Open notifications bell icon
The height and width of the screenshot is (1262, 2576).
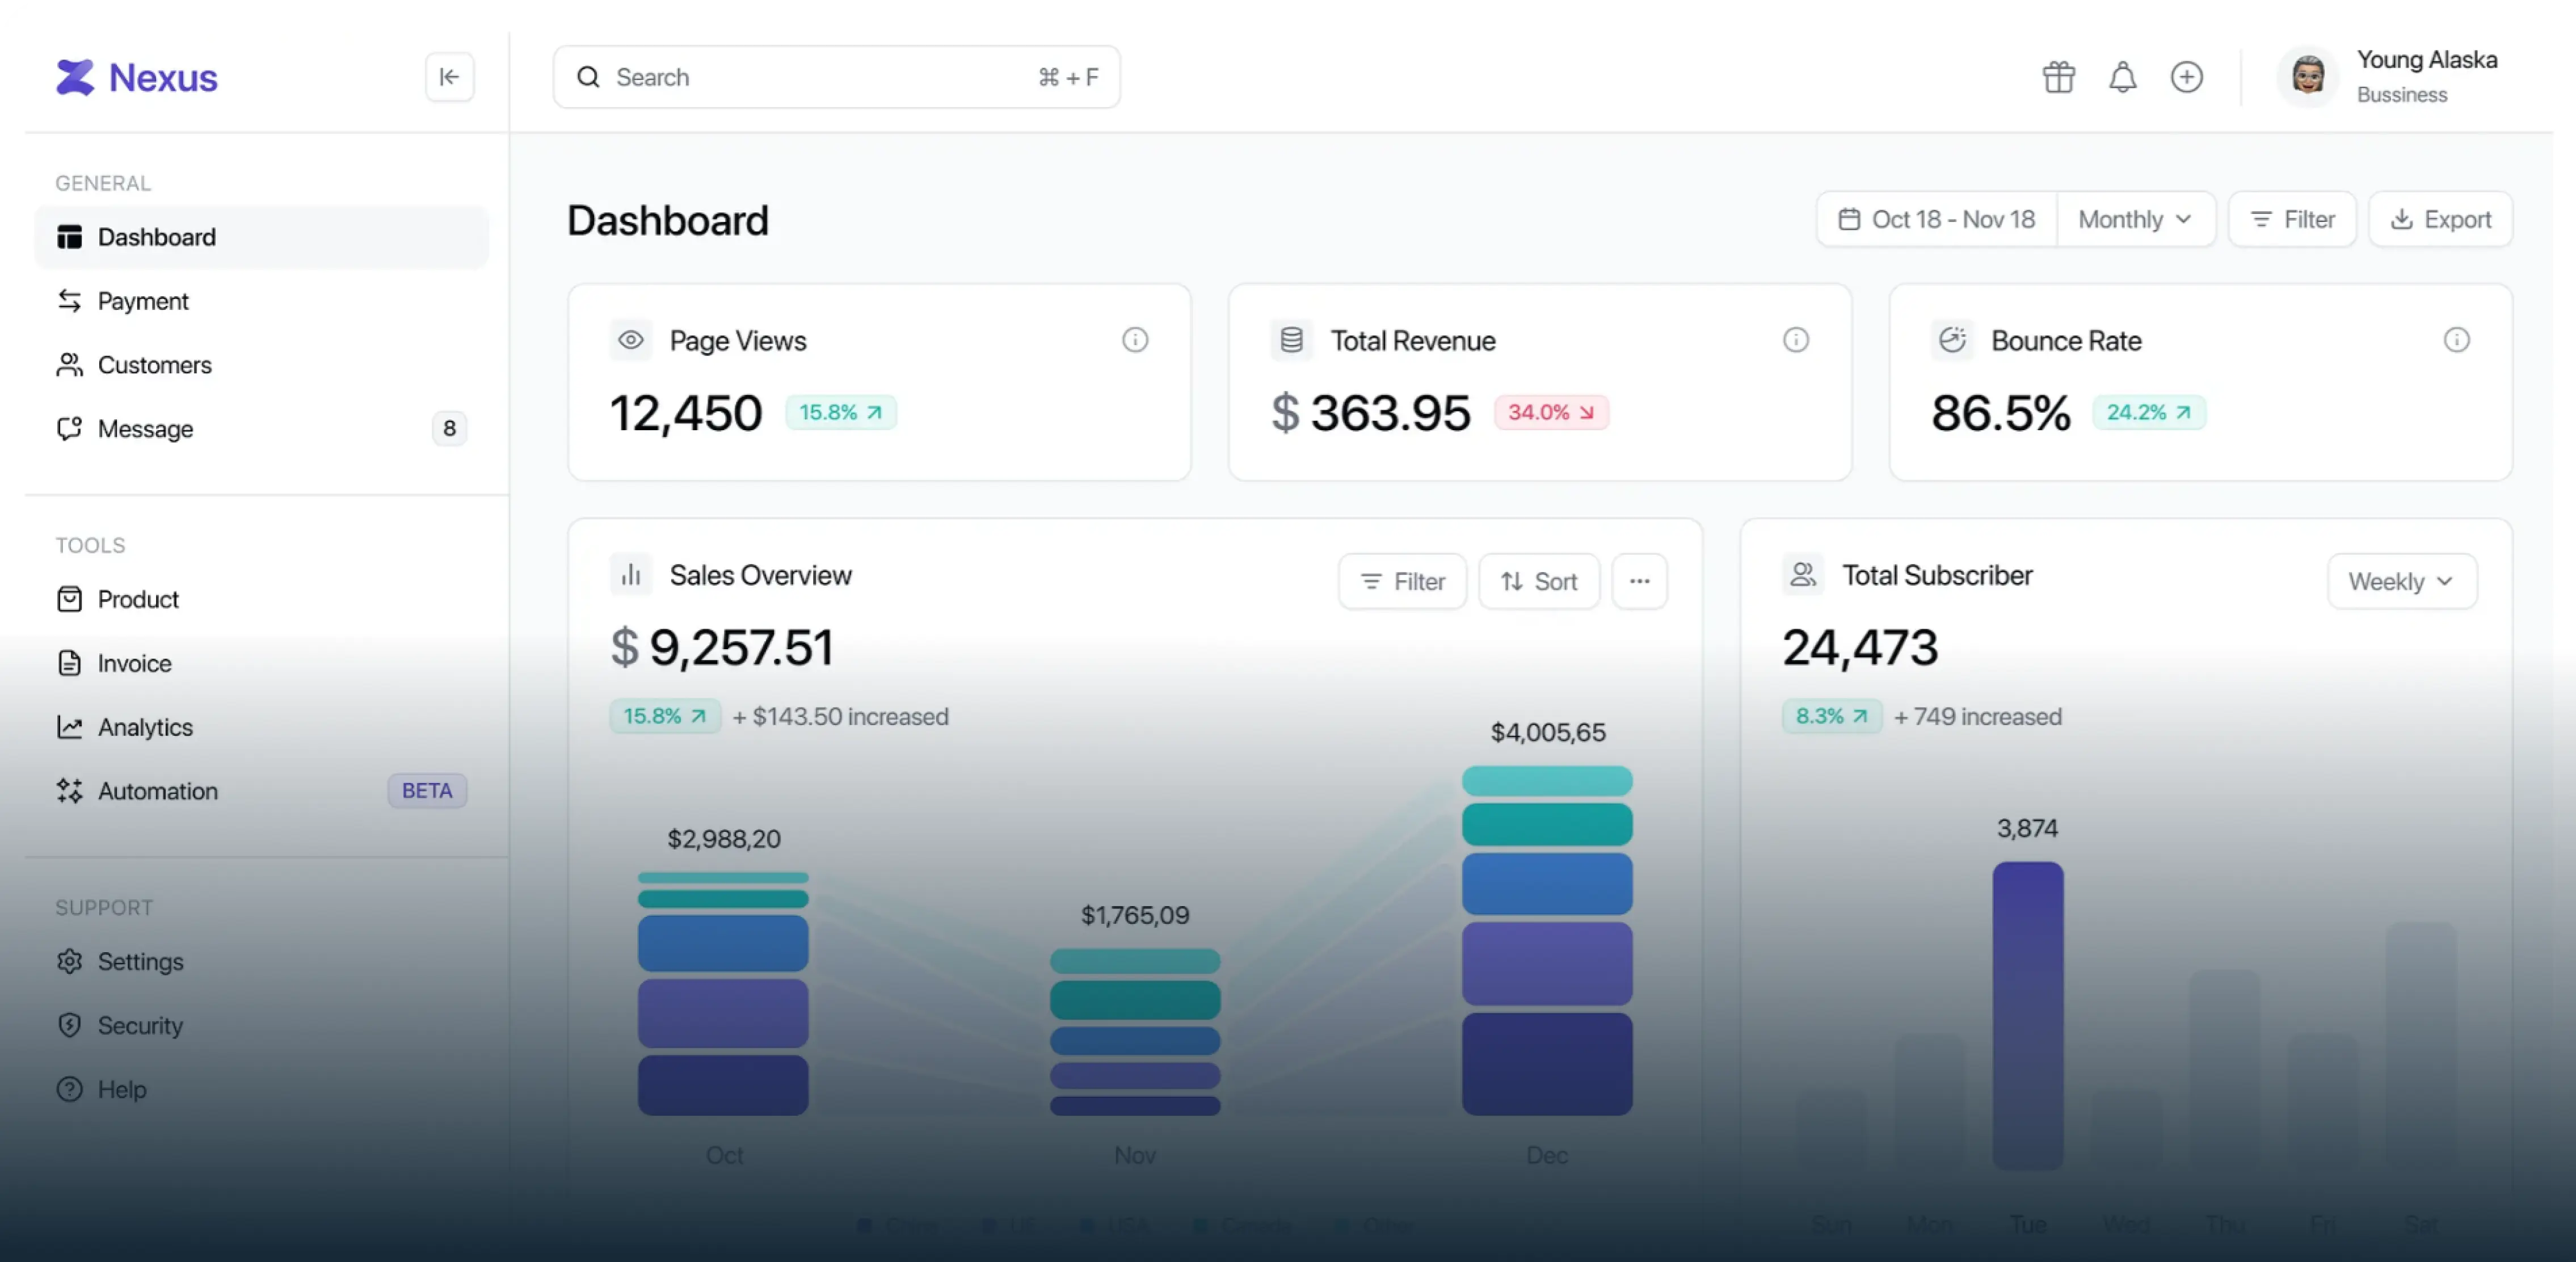pyautogui.click(x=2122, y=77)
